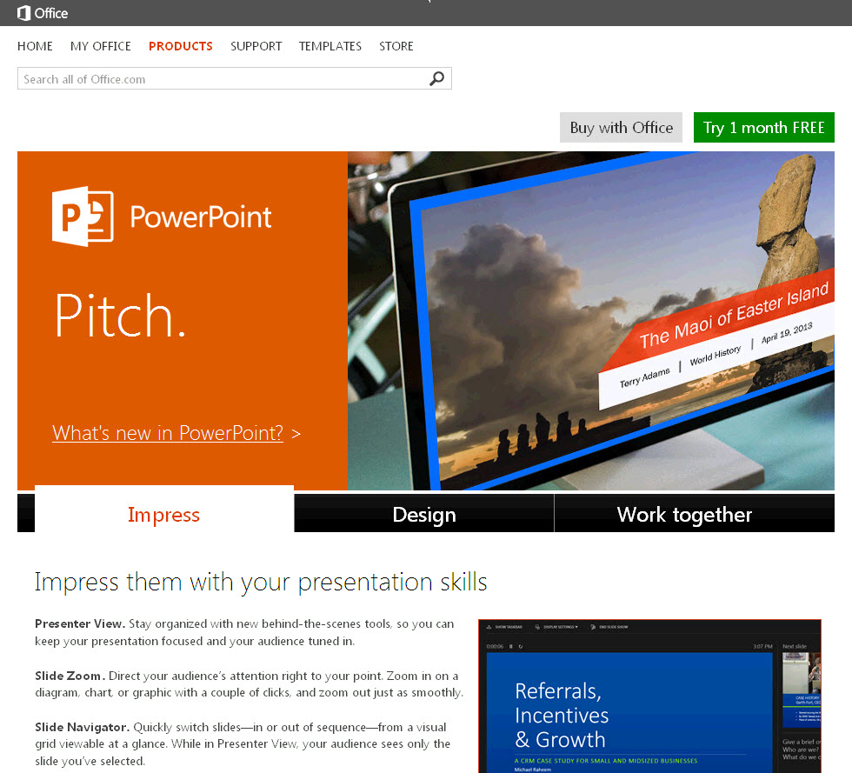Open the Home menu item
The width and height of the screenshot is (852, 773).
coord(35,46)
